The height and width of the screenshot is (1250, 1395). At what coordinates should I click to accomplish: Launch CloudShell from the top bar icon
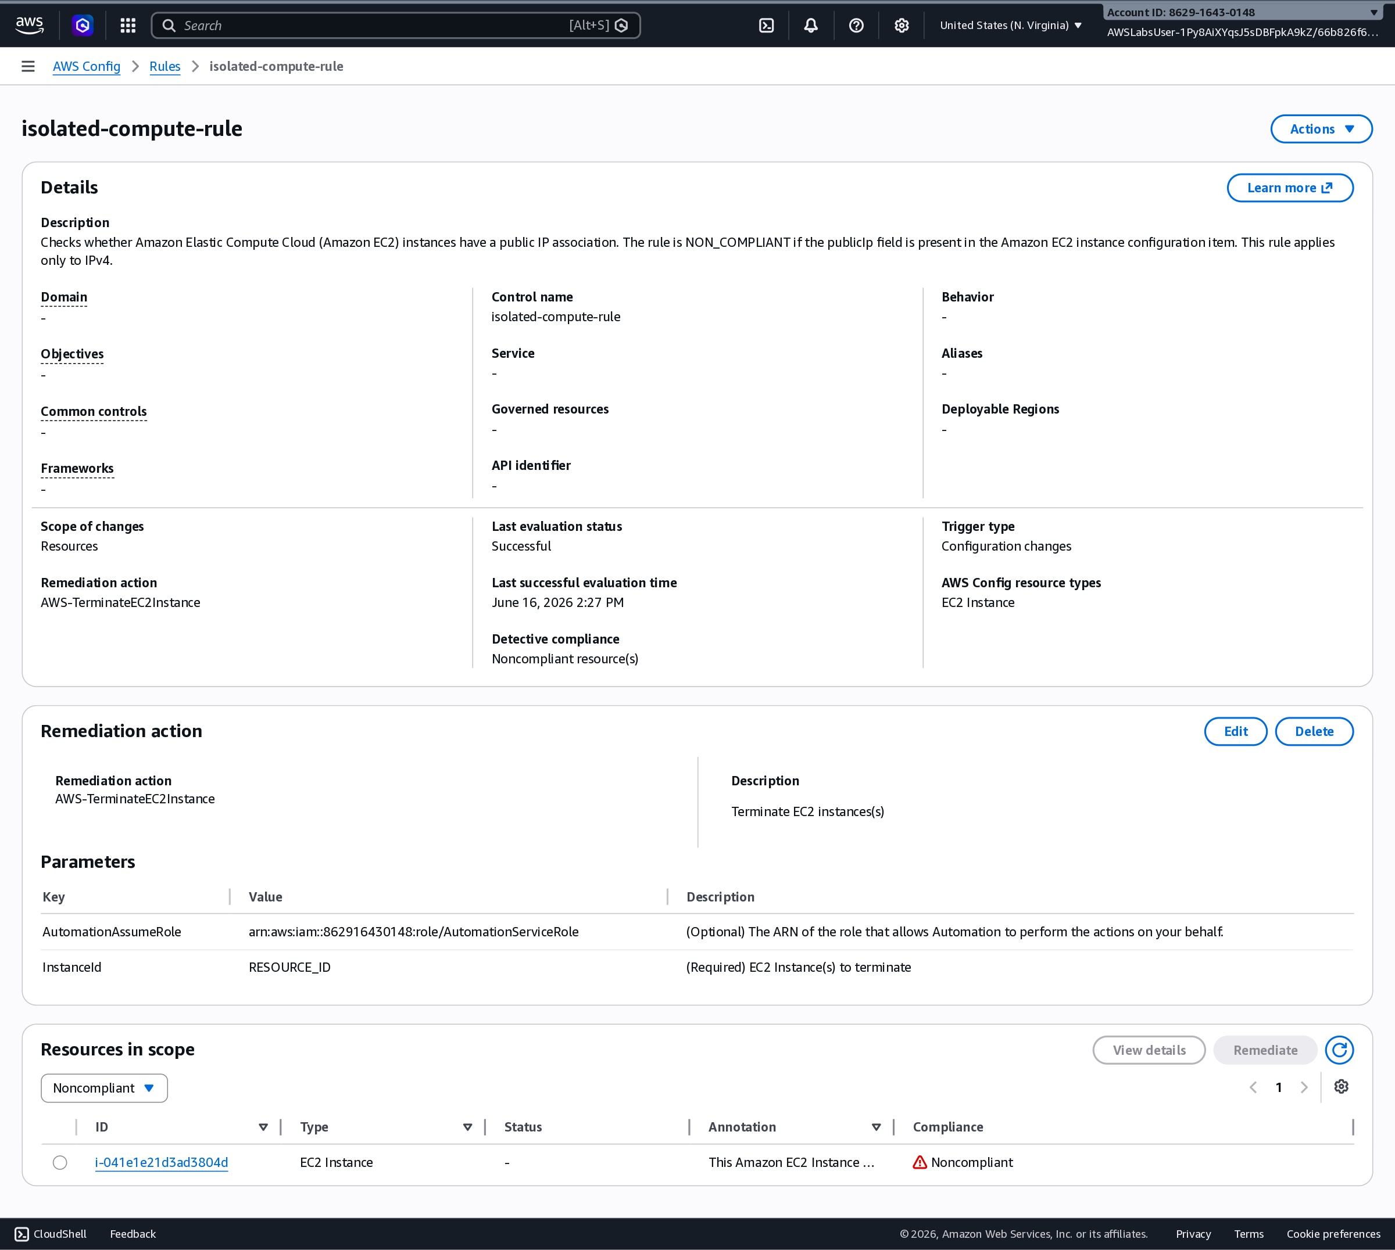766,26
